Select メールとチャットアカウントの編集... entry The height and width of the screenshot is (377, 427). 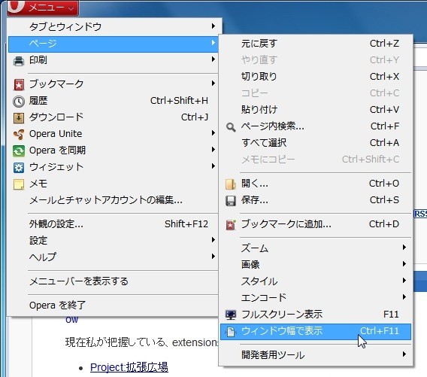(x=114, y=200)
